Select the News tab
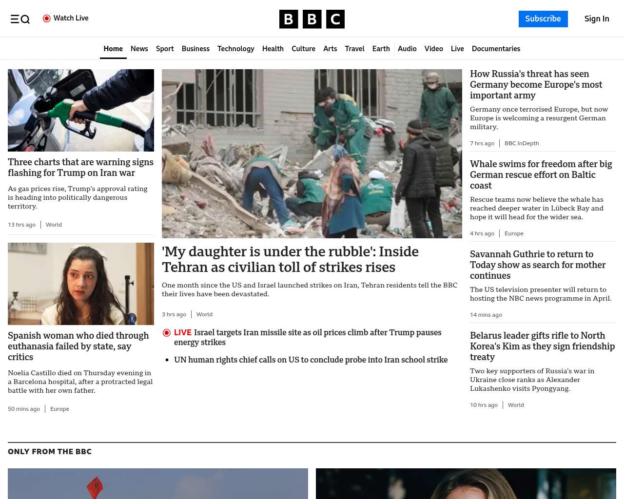The image size is (624, 499). click(139, 49)
